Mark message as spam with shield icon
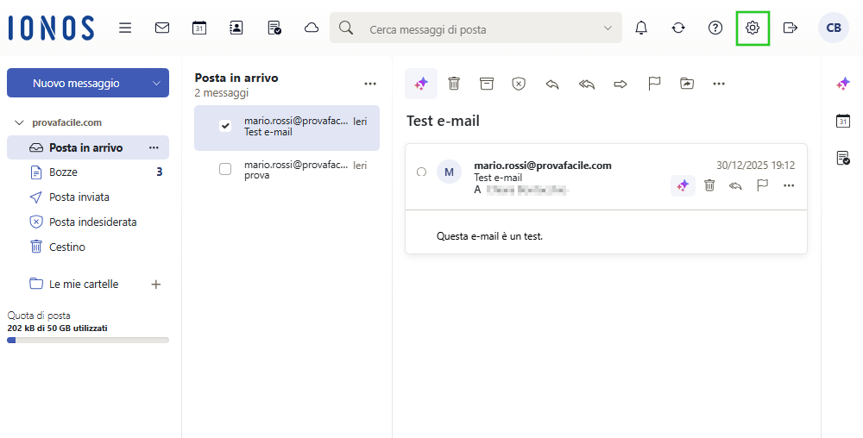 pyautogui.click(x=519, y=84)
